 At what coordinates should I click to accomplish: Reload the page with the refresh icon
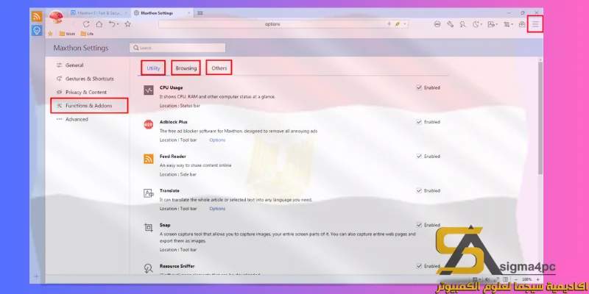[x=86, y=24]
